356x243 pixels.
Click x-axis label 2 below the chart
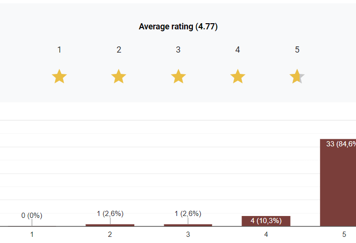[x=110, y=234]
